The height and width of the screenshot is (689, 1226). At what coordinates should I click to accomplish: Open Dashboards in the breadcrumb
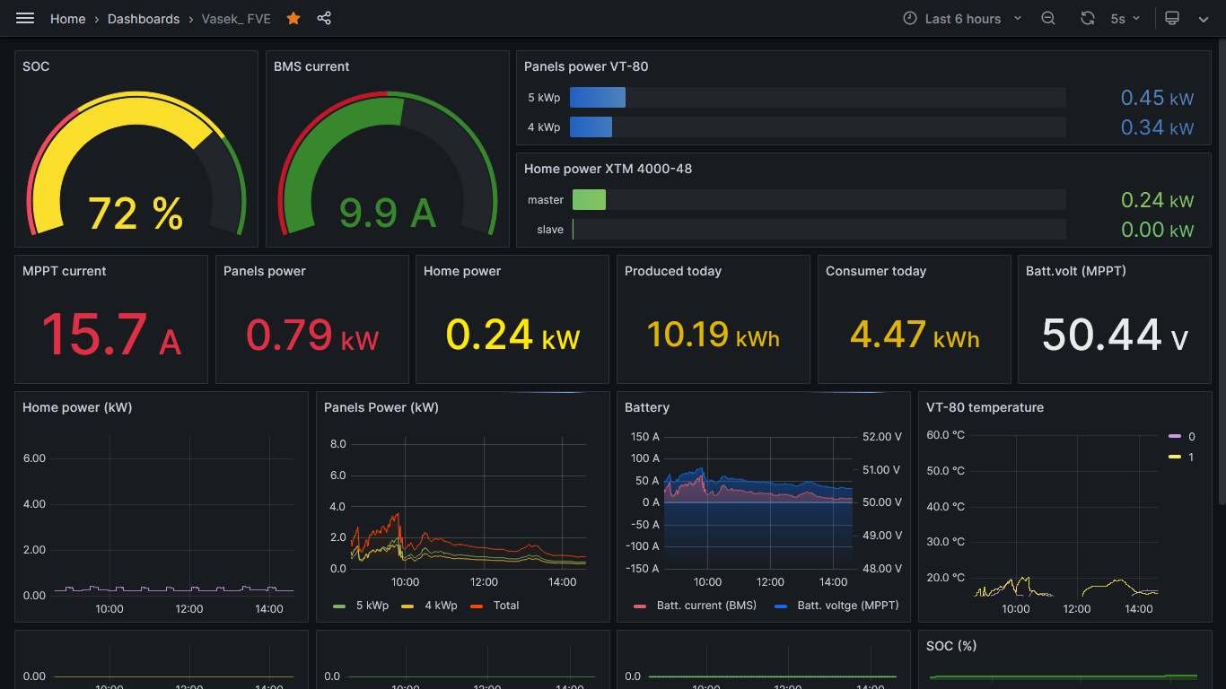click(144, 18)
